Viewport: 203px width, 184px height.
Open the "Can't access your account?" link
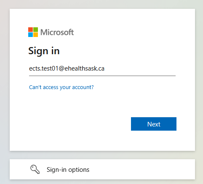61,87
